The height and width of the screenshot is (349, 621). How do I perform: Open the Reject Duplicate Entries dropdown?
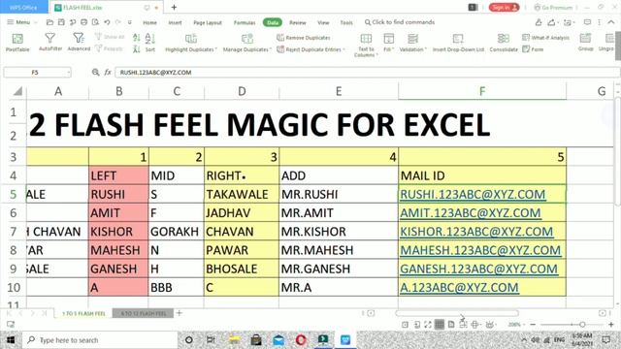[310, 49]
